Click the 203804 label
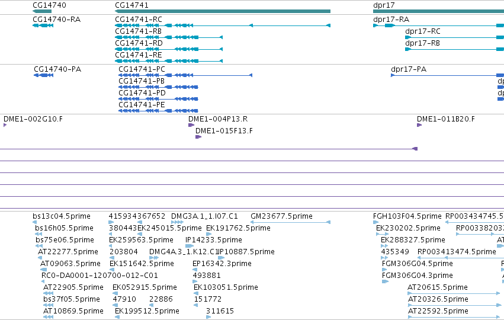 click(124, 252)
